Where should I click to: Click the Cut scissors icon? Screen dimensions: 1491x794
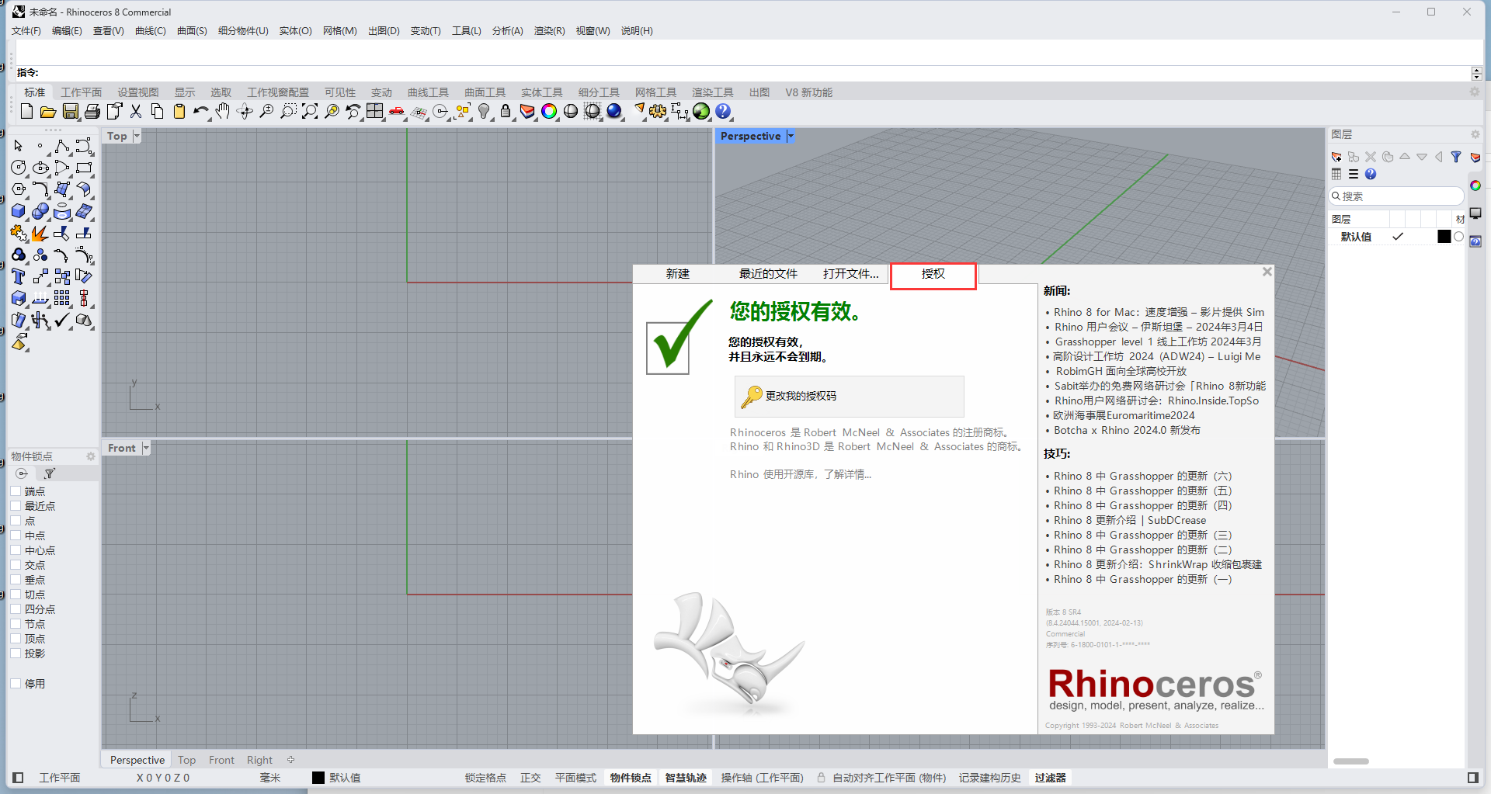coord(136,112)
